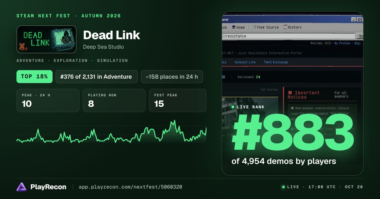Click the large #883 rank number

(x=293, y=132)
